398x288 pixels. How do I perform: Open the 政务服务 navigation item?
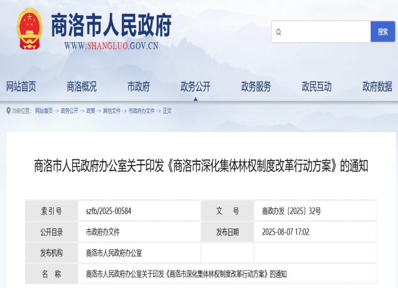coord(256,86)
